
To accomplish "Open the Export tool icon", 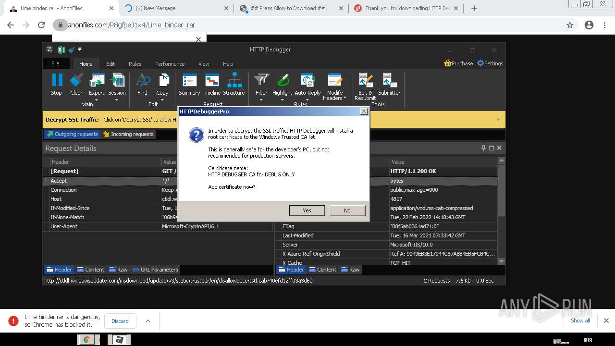I will click(x=97, y=80).
